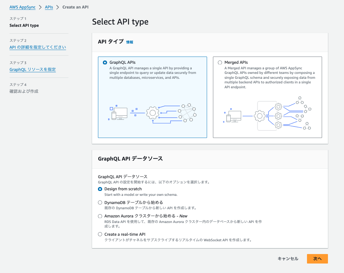Open the 情報 info link beside API タイプ
Image resolution: width=344 pixels, height=273 pixels.
click(x=129, y=42)
